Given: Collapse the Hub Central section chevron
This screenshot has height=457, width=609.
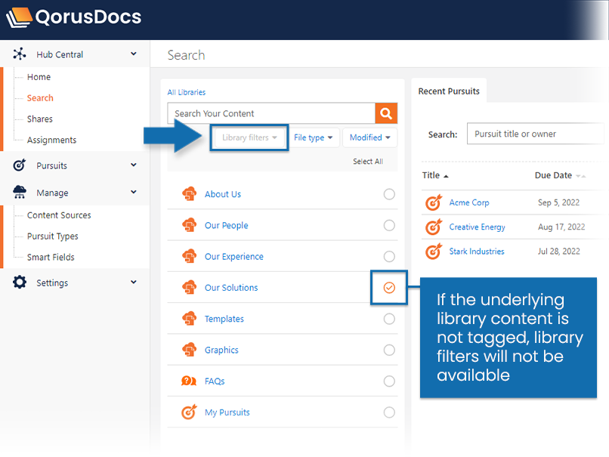Looking at the screenshot, I should click(x=134, y=54).
